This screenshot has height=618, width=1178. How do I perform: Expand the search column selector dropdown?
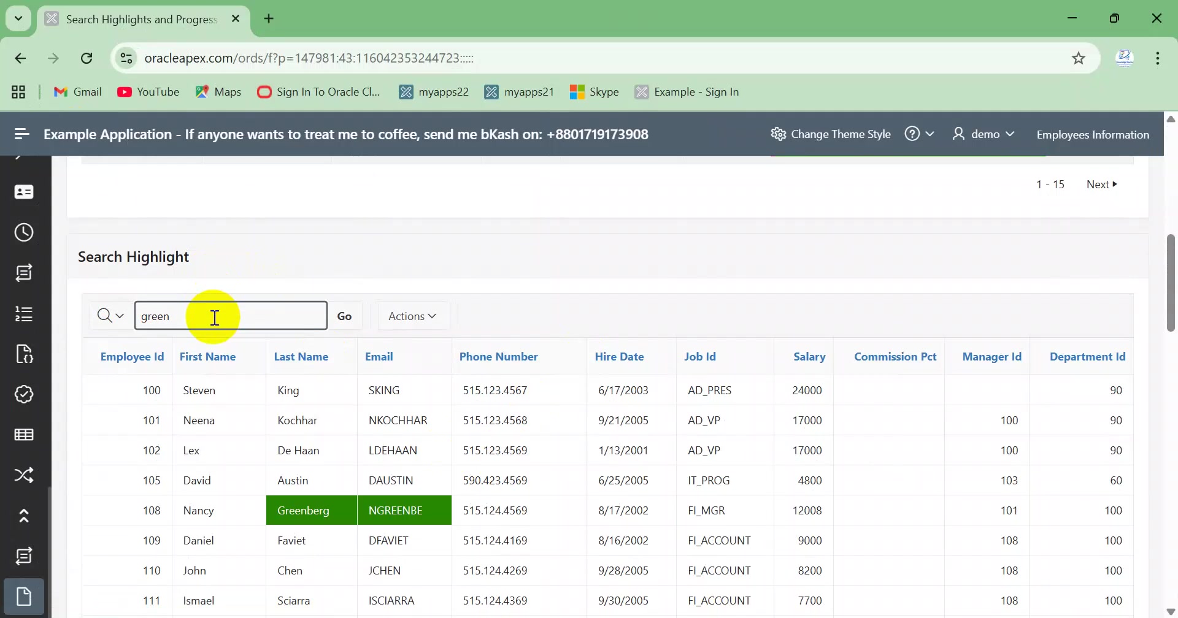coord(110,316)
